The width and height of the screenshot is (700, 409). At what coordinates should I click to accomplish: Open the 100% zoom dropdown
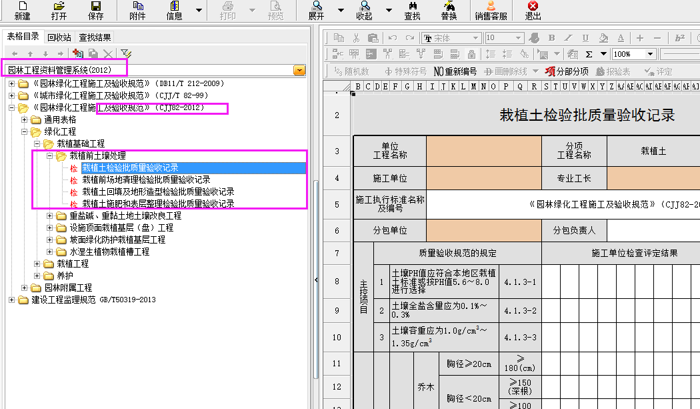coord(651,54)
